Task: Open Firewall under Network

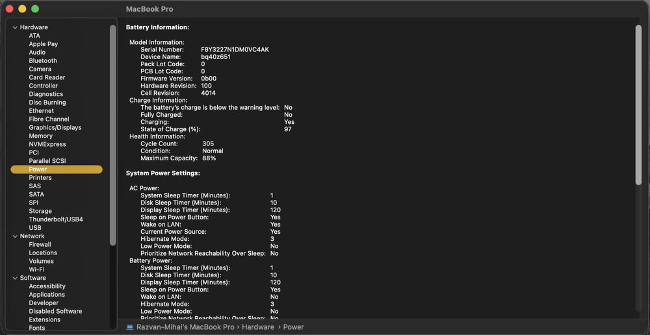Action: point(40,245)
